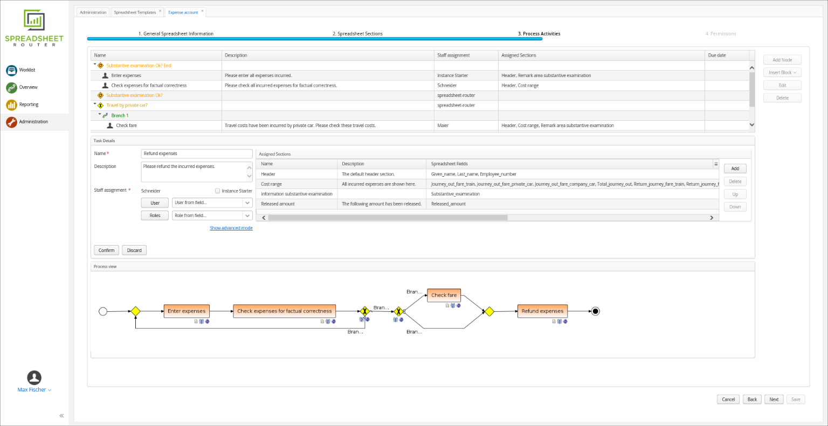Click the Description field down-arrow spinner
The width and height of the screenshot is (828, 426).
click(x=249, y=176)
